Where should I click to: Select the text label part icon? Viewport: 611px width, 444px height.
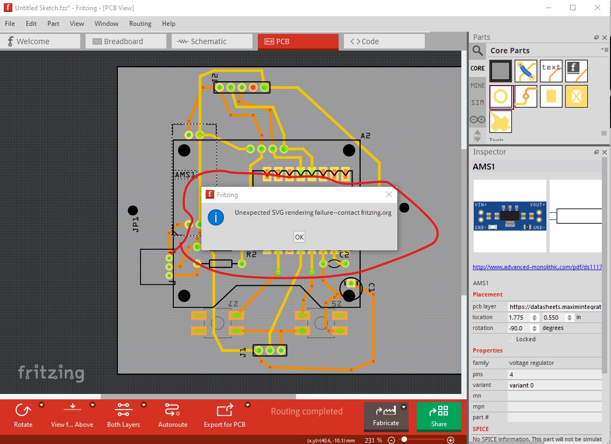click(551, 71)
